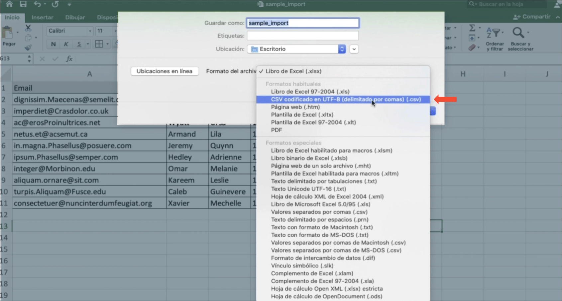Select Valores separados por comas de MS-DOS
This screenshot has width=562, height=301.
[x=343, y=250]
